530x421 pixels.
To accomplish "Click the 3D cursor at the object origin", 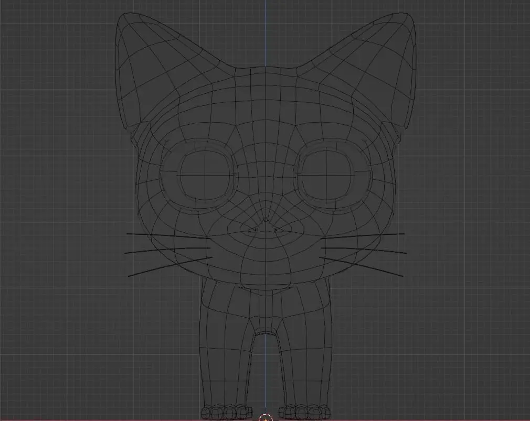I will [266, 418].
